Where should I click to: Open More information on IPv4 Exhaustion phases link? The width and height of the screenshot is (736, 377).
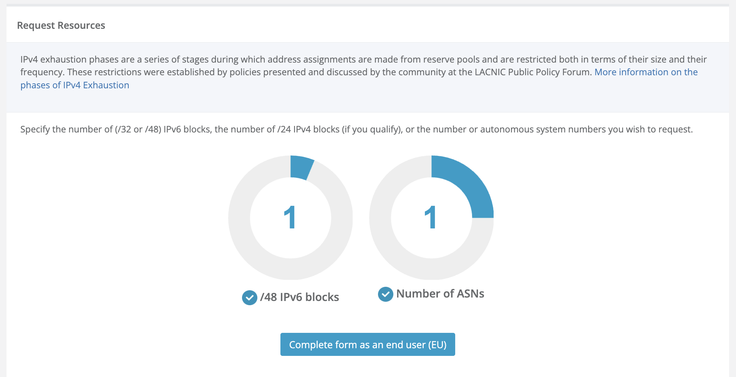tap(646, 72)
